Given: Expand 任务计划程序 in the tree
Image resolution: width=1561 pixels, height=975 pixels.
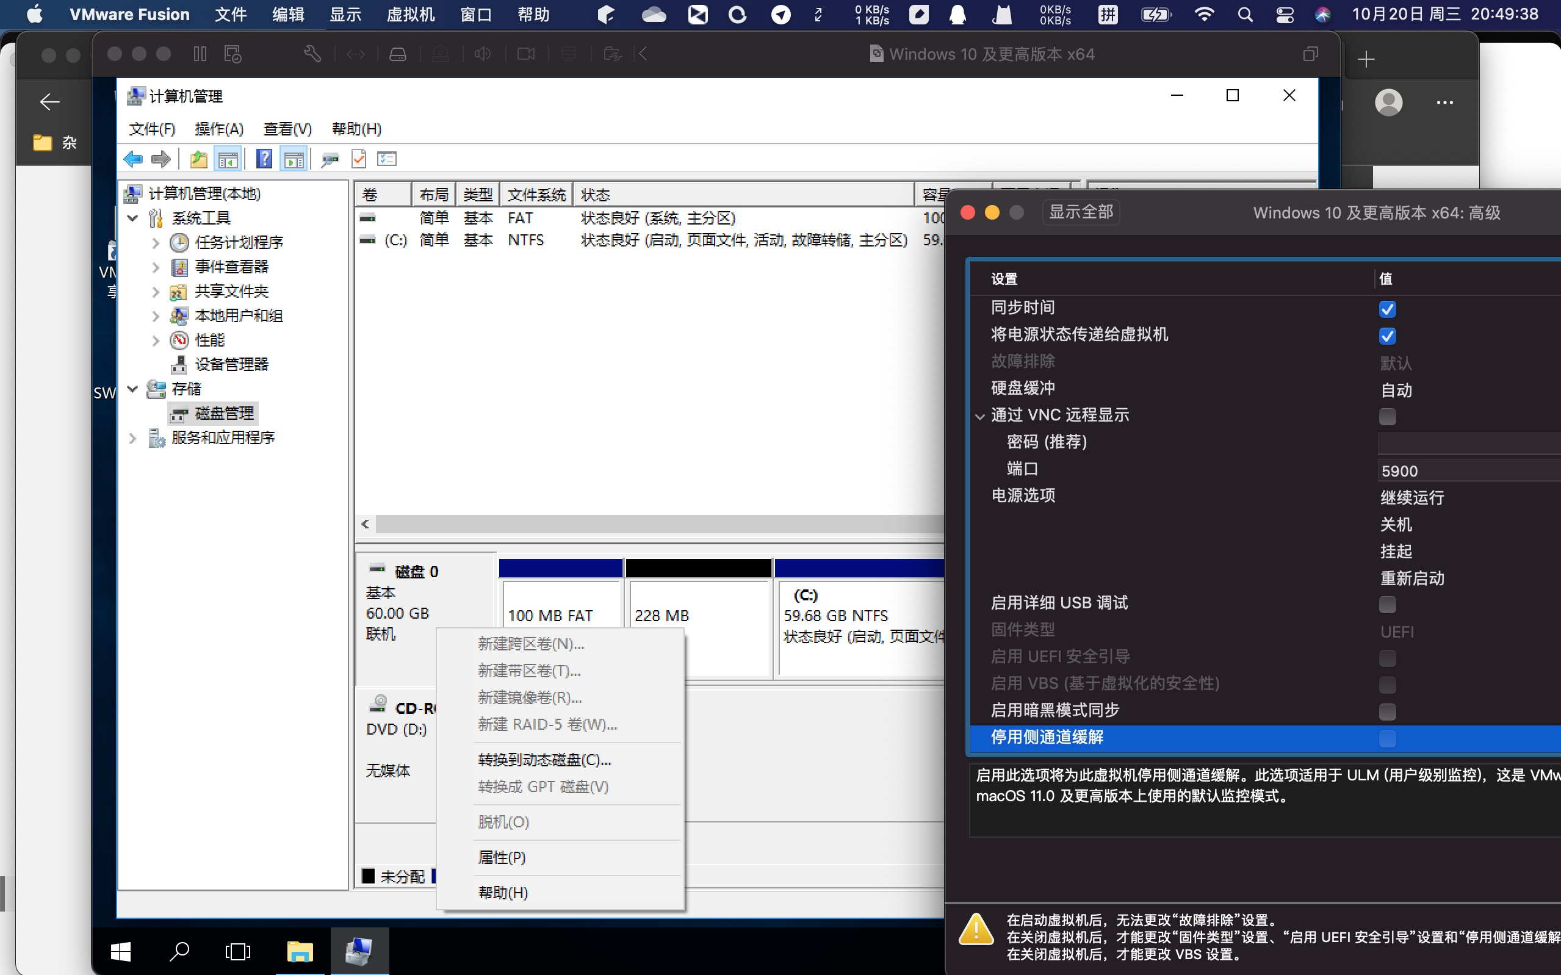Looking at the screenshot, I should coord(155,242).
